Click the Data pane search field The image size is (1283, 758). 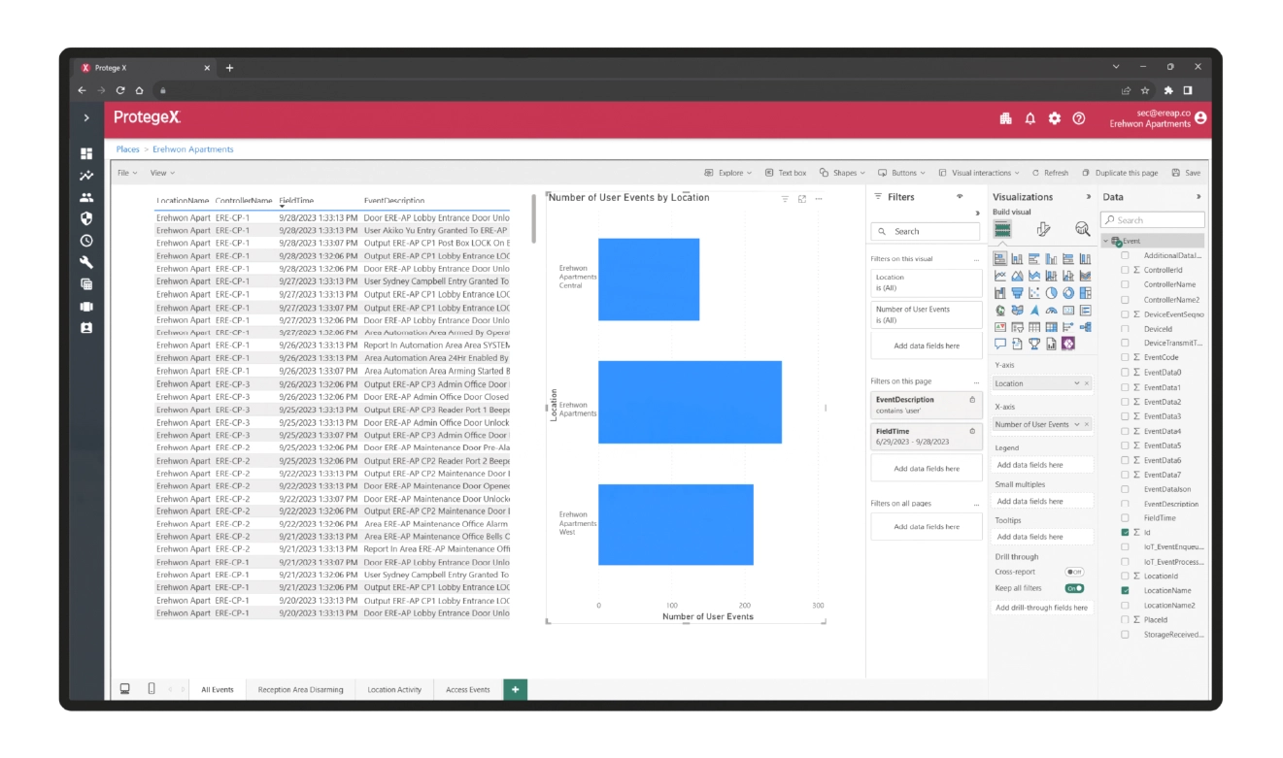(1154, 220)
